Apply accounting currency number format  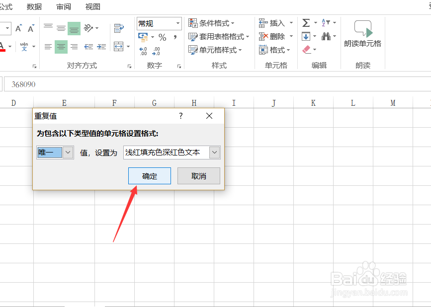[143, 37]
